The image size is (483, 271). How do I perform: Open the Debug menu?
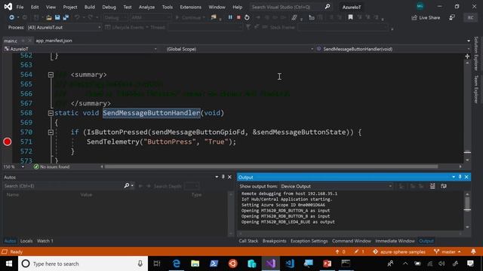click(x=109, y=7)
